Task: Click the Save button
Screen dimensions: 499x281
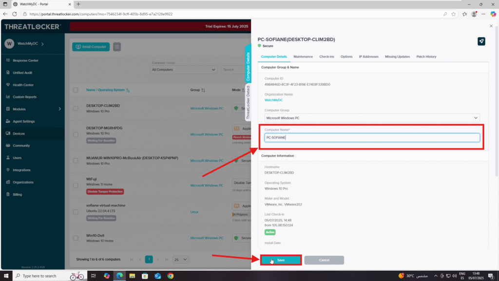Action: pos(281,261)
